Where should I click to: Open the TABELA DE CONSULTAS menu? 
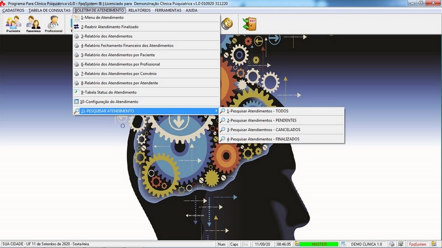coord(49,10)
